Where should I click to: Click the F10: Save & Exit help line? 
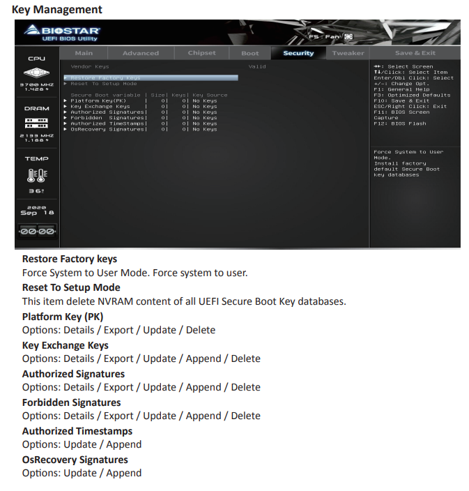click(x=401, y=101)
